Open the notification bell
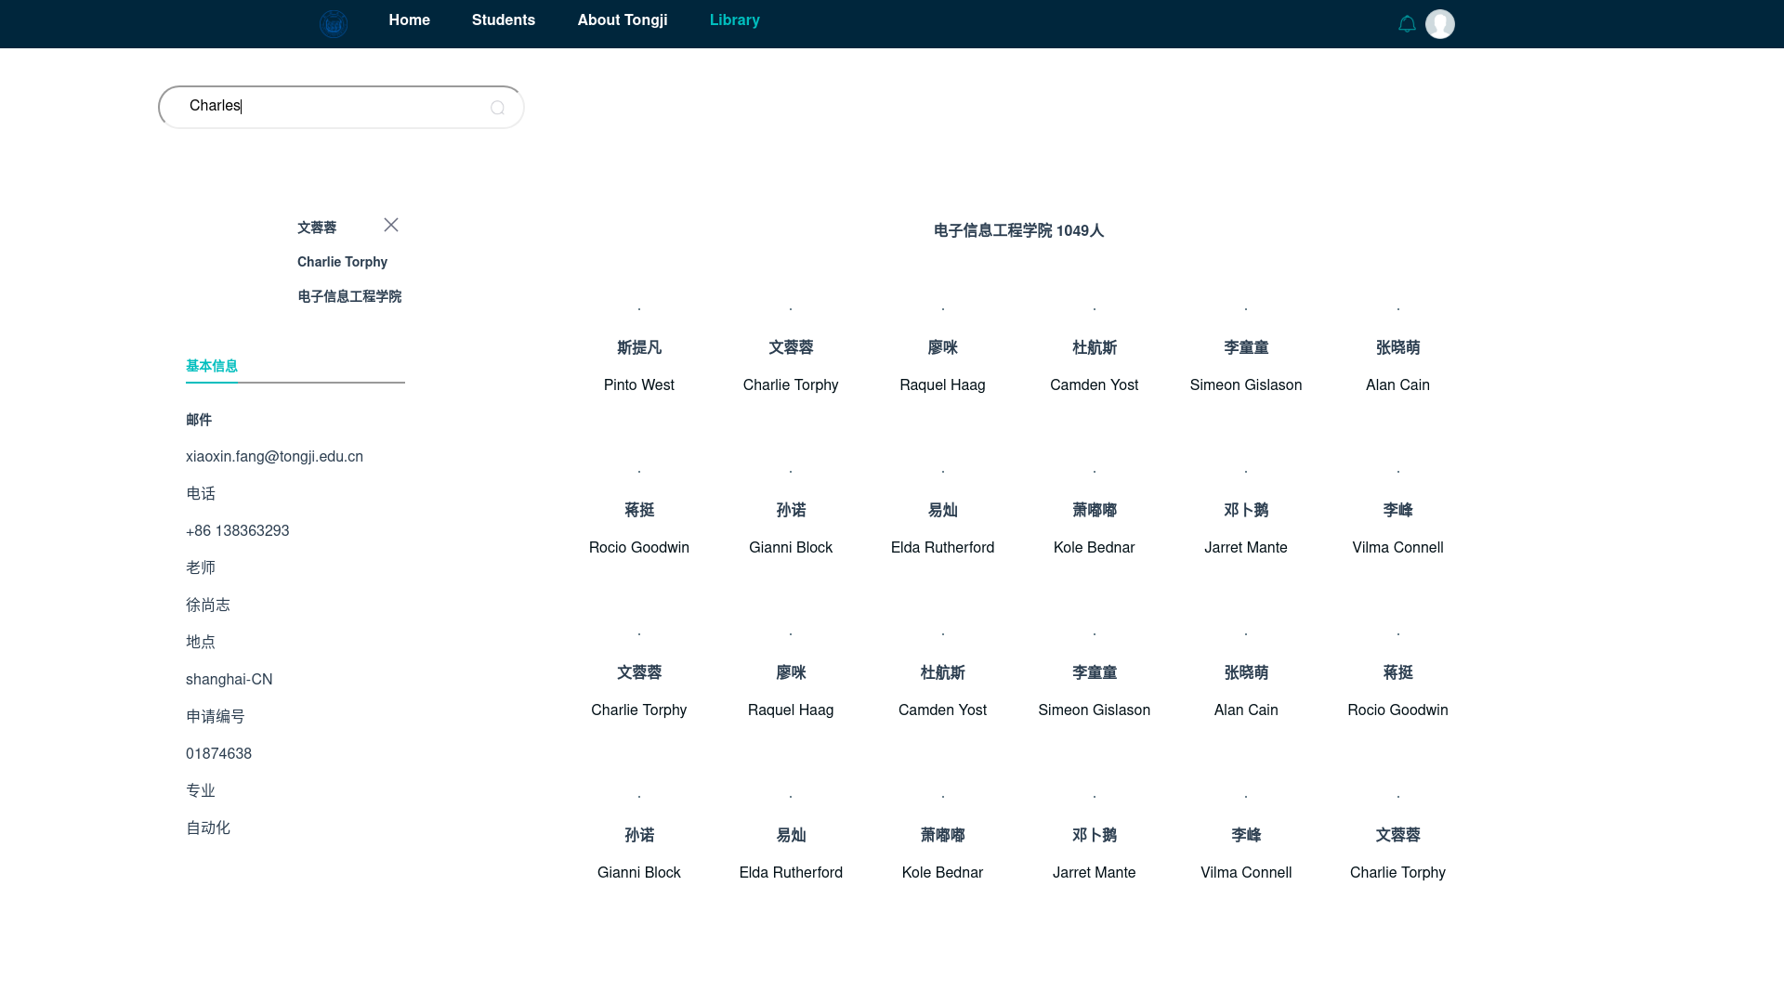The height and width of the screenshot is (1003, 1784). pos(1407,24)
